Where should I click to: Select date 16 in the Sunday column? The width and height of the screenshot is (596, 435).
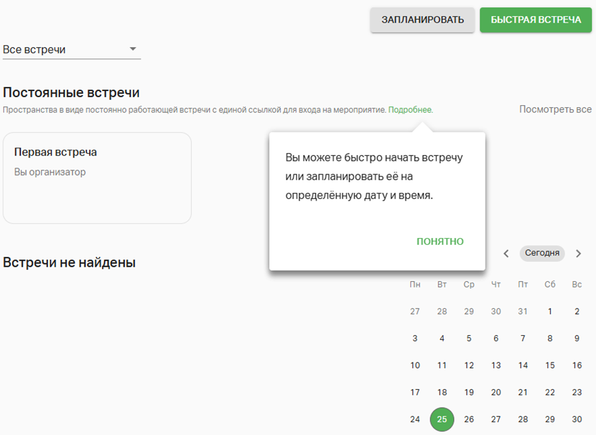tap(577, 365)
